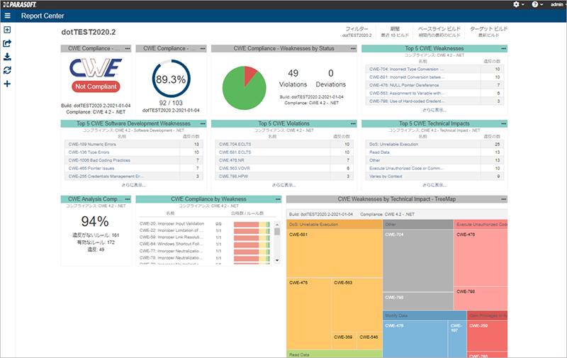Open CWE-563: Assignment to Variable row
The width and height of the screenshot is (567, 358).
click(434, 94)
